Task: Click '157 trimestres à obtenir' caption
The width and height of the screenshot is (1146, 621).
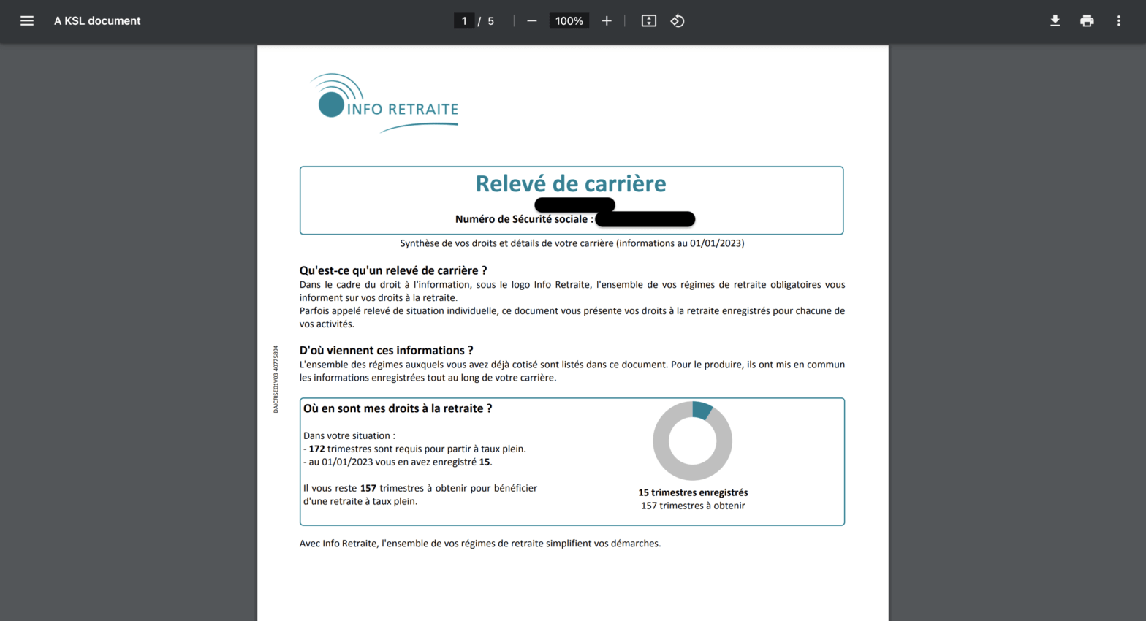Action: point(693,506)
